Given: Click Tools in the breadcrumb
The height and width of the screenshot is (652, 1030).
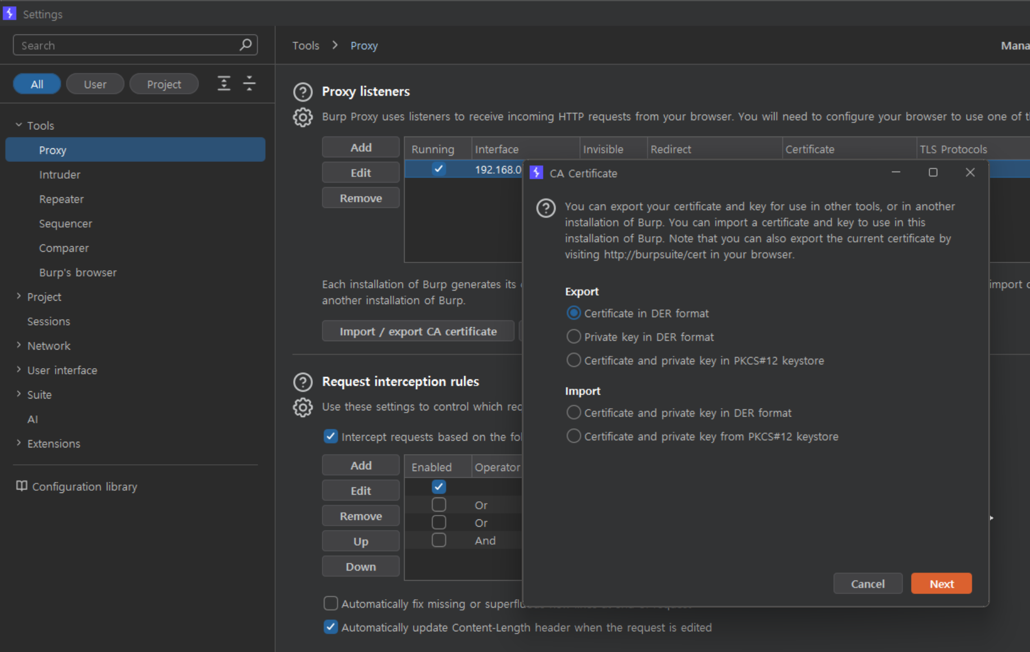Looking at the screenshot, I should pyautogui.click(x=306, y=46).
